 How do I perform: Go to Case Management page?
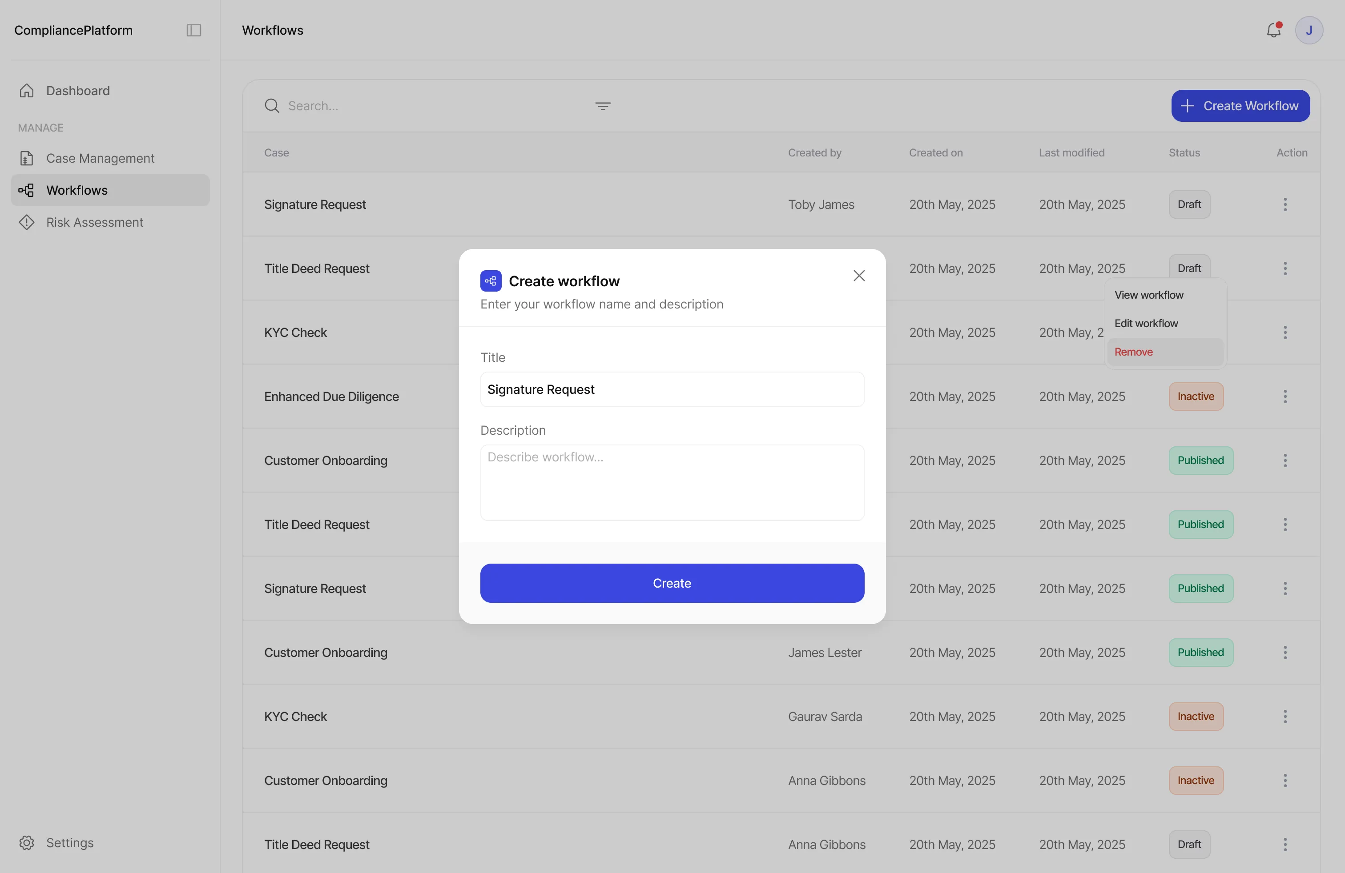[x=100, y=158]
